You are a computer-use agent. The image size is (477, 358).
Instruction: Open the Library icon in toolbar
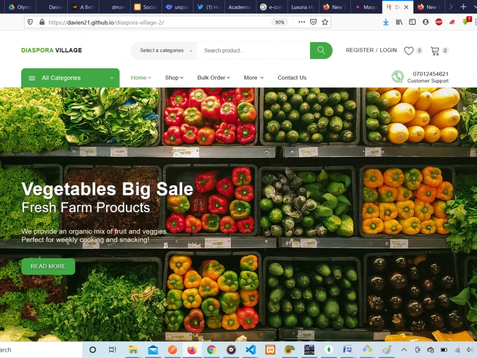click(x=399, y=22)
